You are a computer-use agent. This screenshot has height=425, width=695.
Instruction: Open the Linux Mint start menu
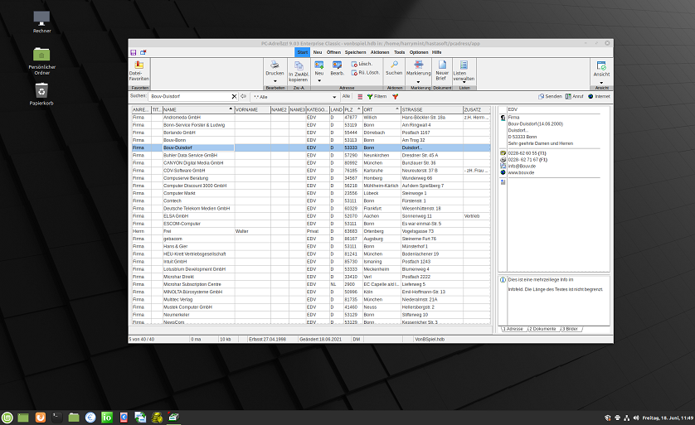[x=7, y=417]
